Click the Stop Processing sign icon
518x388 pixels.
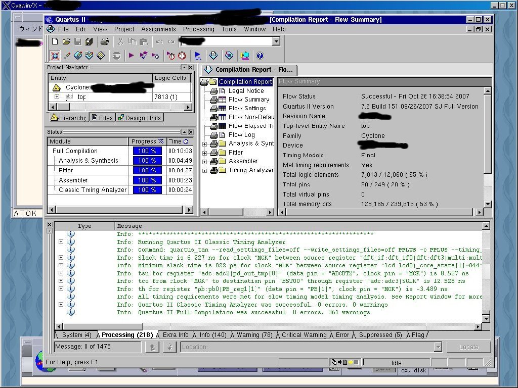(x=116, y=56)
